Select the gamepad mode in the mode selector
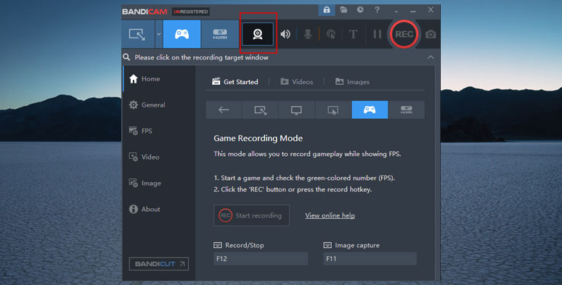The image size is (562, 285). pos(370,110)
